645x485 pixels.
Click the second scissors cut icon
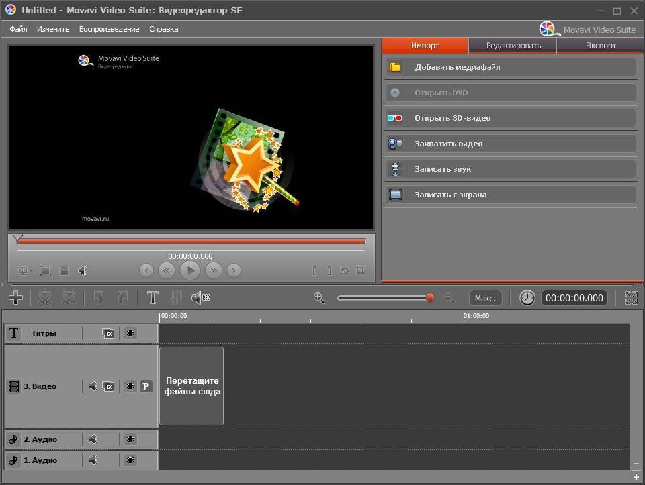point(69,298)
